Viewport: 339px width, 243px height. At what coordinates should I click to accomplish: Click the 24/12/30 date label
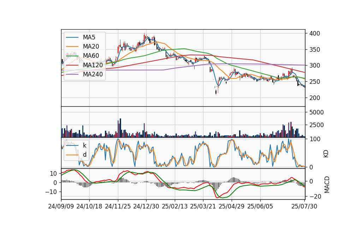(x=146, y=206)
